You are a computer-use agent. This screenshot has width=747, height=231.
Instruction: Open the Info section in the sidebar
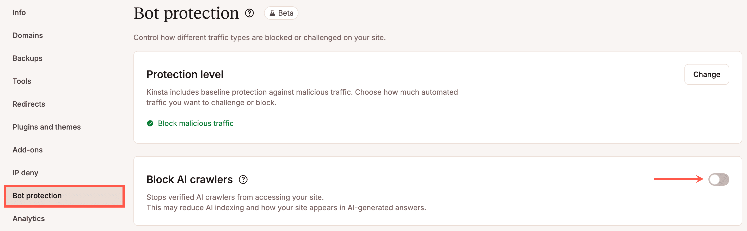[19, 12]
